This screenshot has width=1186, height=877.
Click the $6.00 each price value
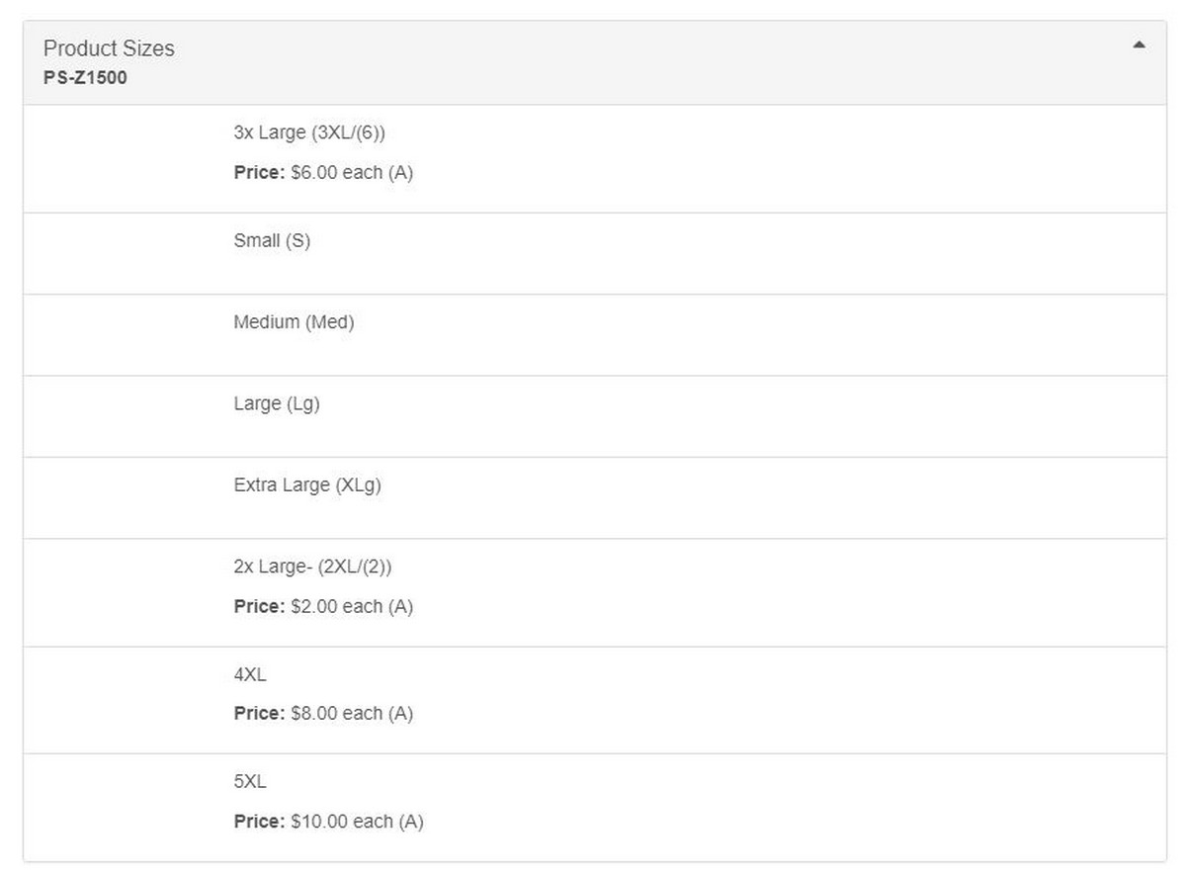pyautogui.click(x=336, y=172)
